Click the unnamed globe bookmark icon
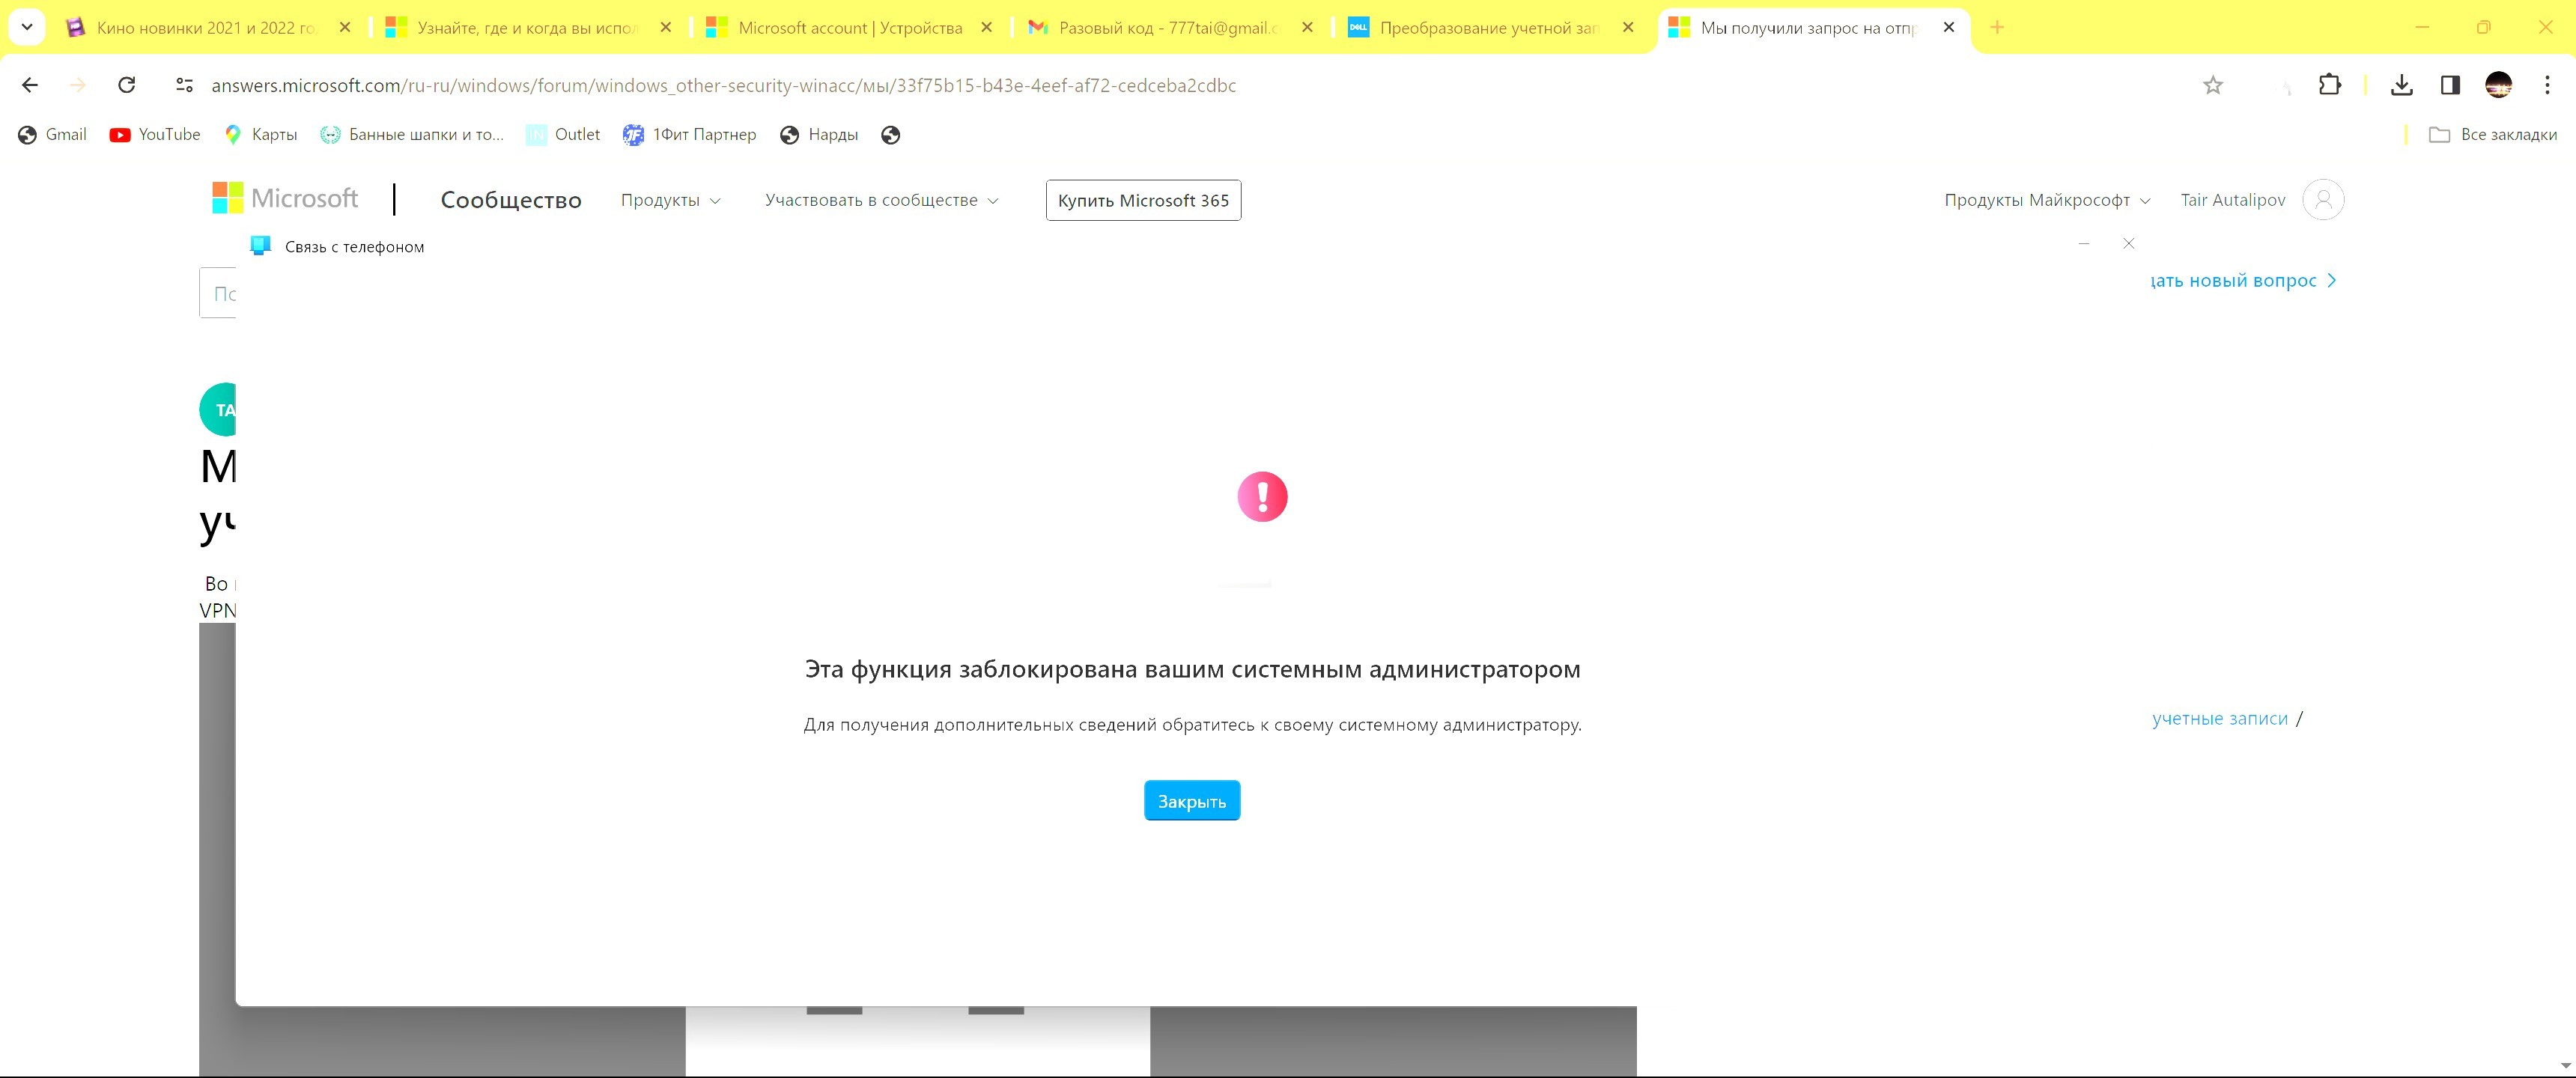 pyautogui.click(x=891, y=135)
